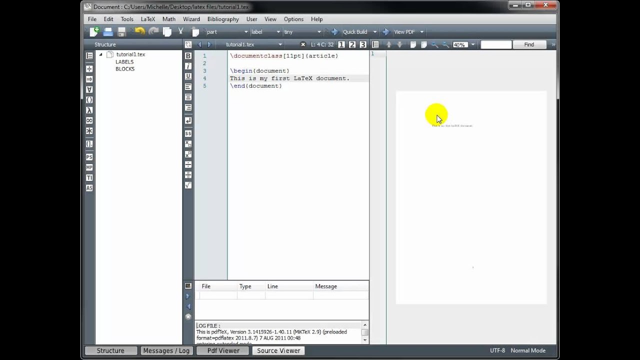This screenshot has height=360, width=640.
Task: Open MetaPost commands with the MP icon
Action: (x=89, y=167)
